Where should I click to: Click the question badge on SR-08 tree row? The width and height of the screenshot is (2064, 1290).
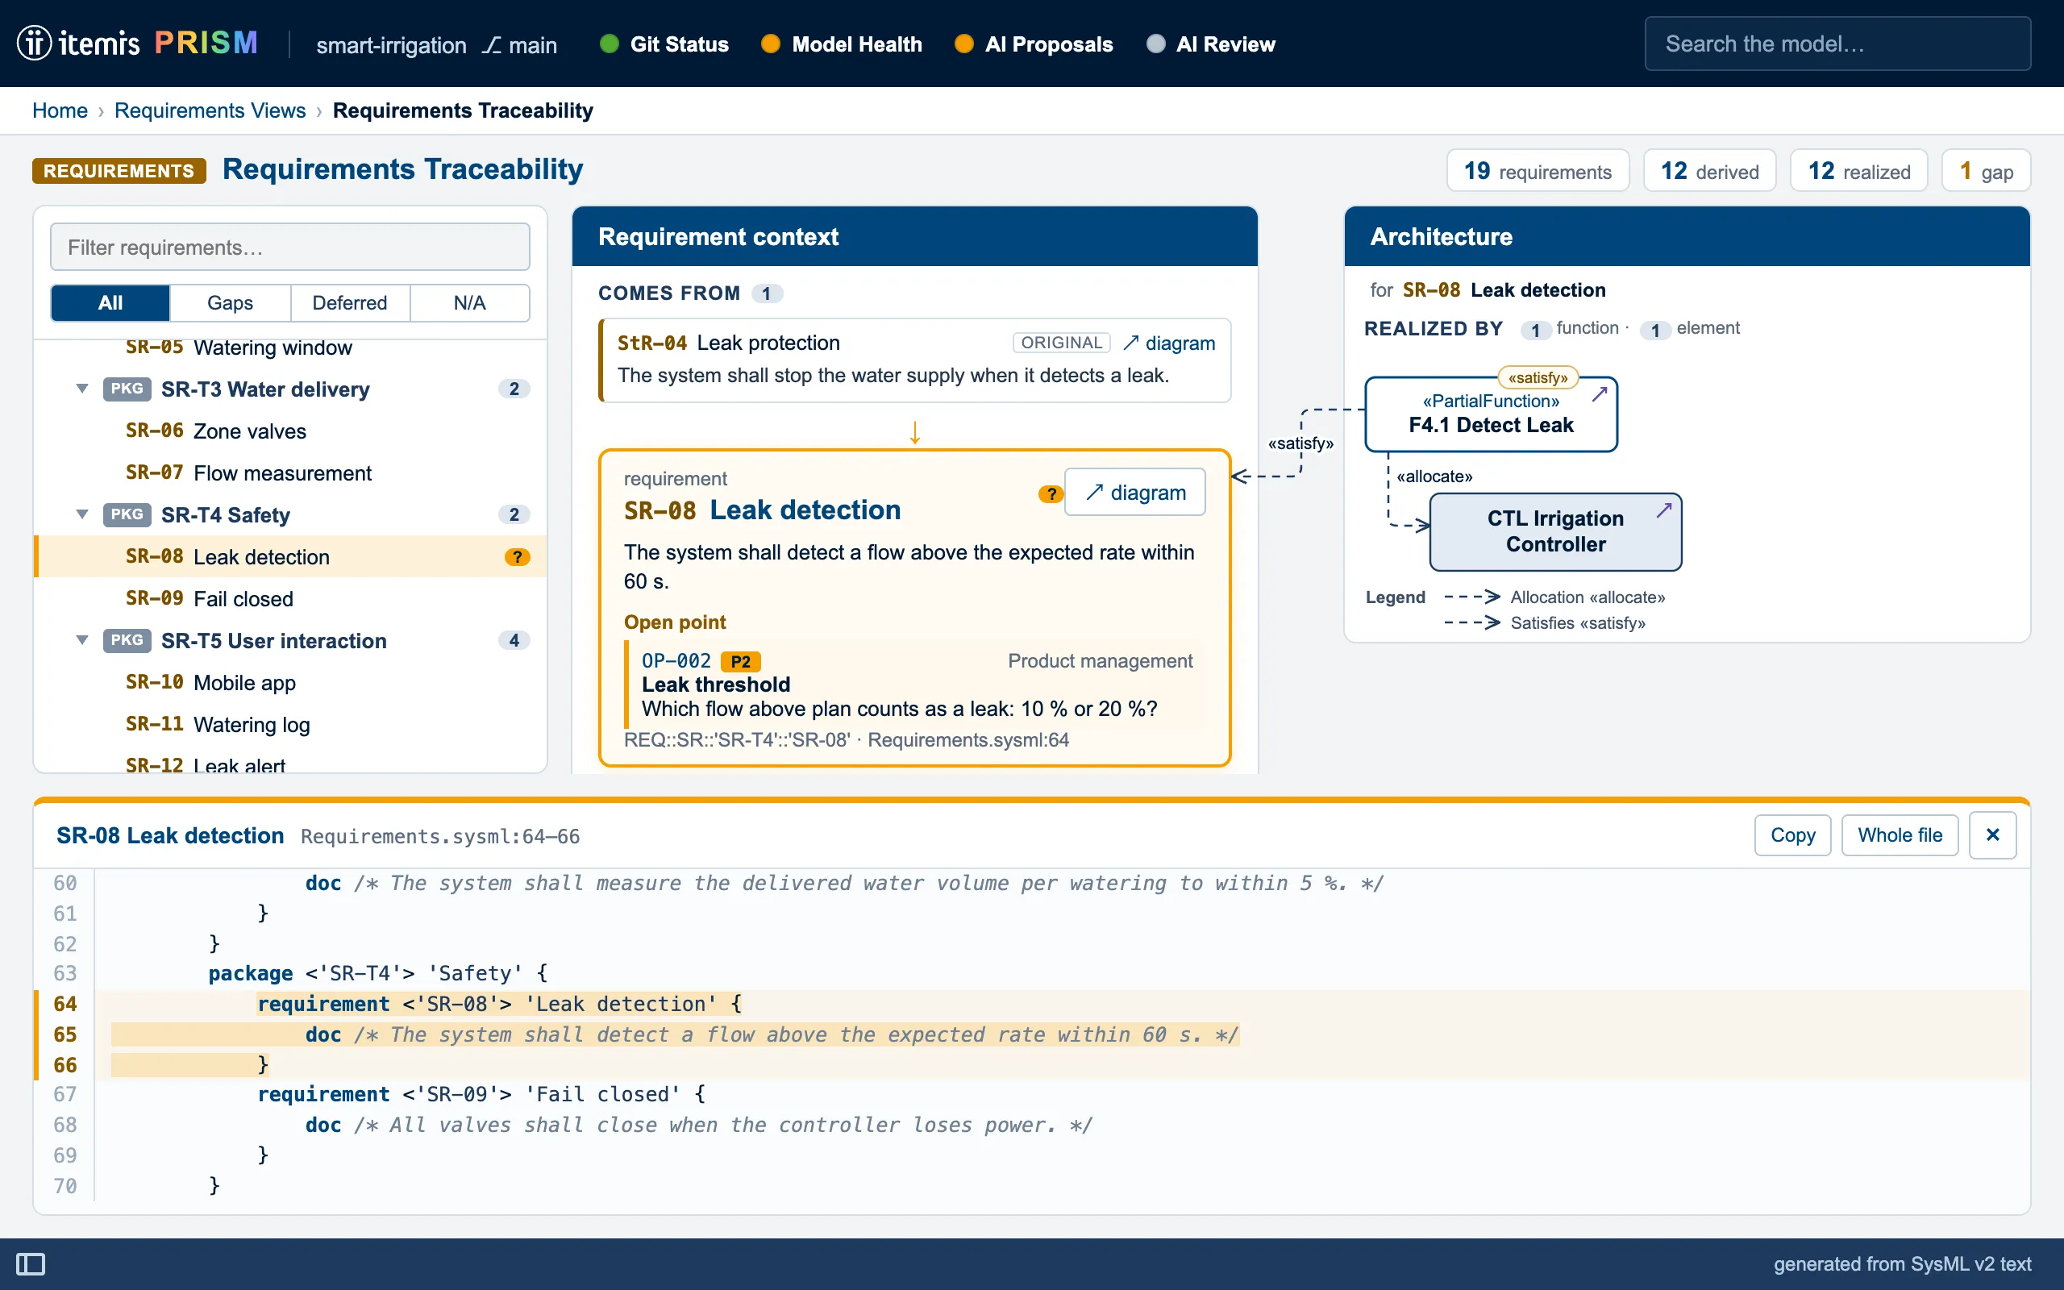point(517,557)
